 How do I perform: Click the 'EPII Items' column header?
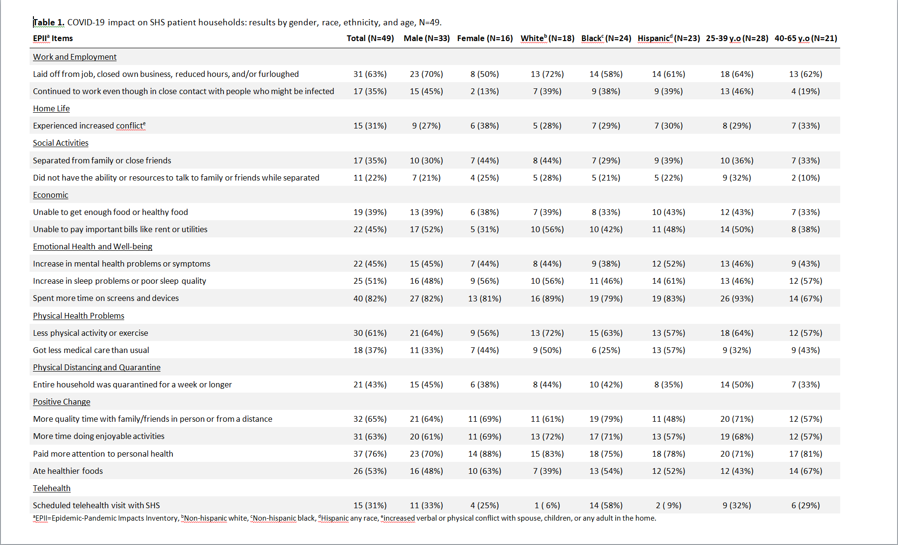pyautogui.click(x=53, y=38)
